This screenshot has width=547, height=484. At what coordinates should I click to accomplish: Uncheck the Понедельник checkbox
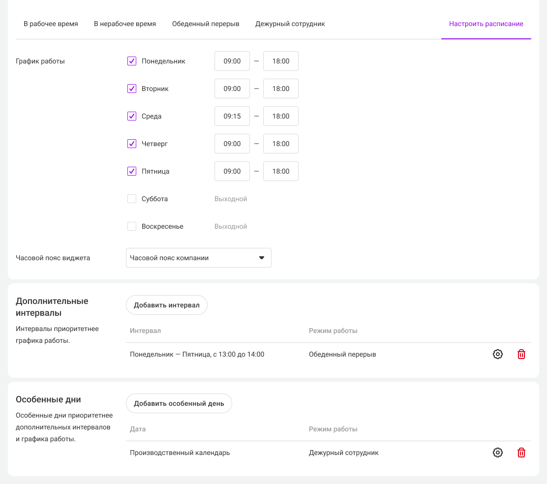tap(132, 61)
